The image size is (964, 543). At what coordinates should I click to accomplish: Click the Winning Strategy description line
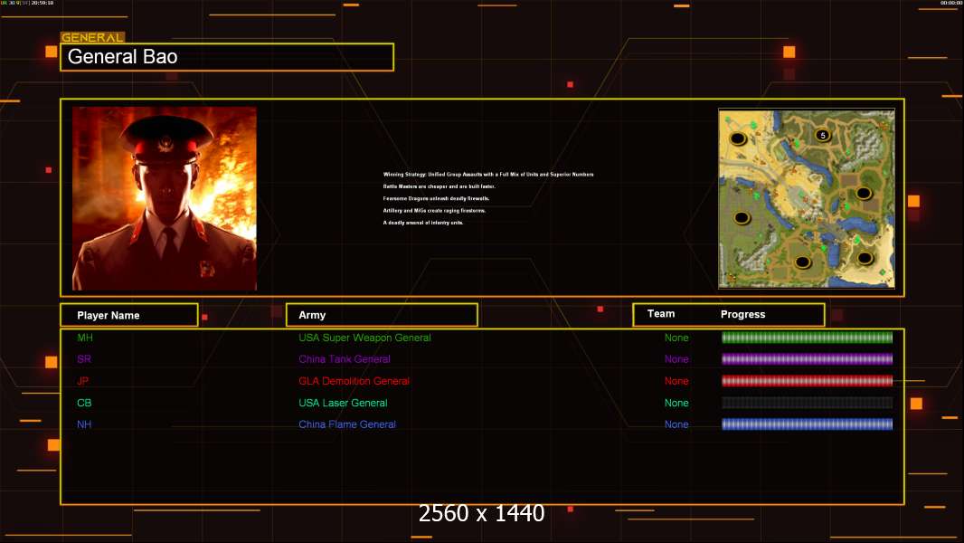(x=488, y=174)
